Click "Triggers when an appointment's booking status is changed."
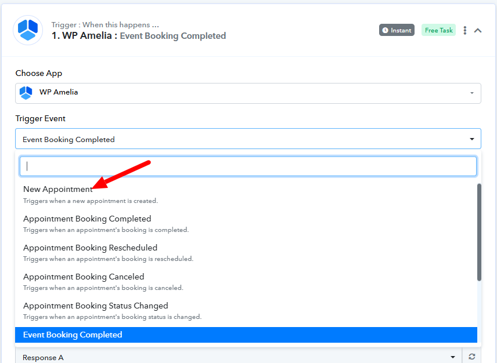The width and height of the screenshot is (497, 363). point(112,317)
